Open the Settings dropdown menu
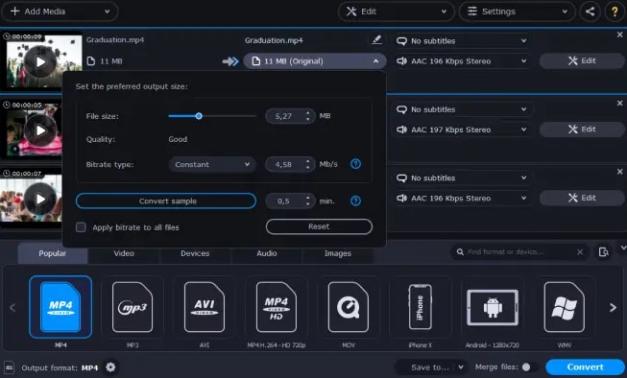 [517, 12]
